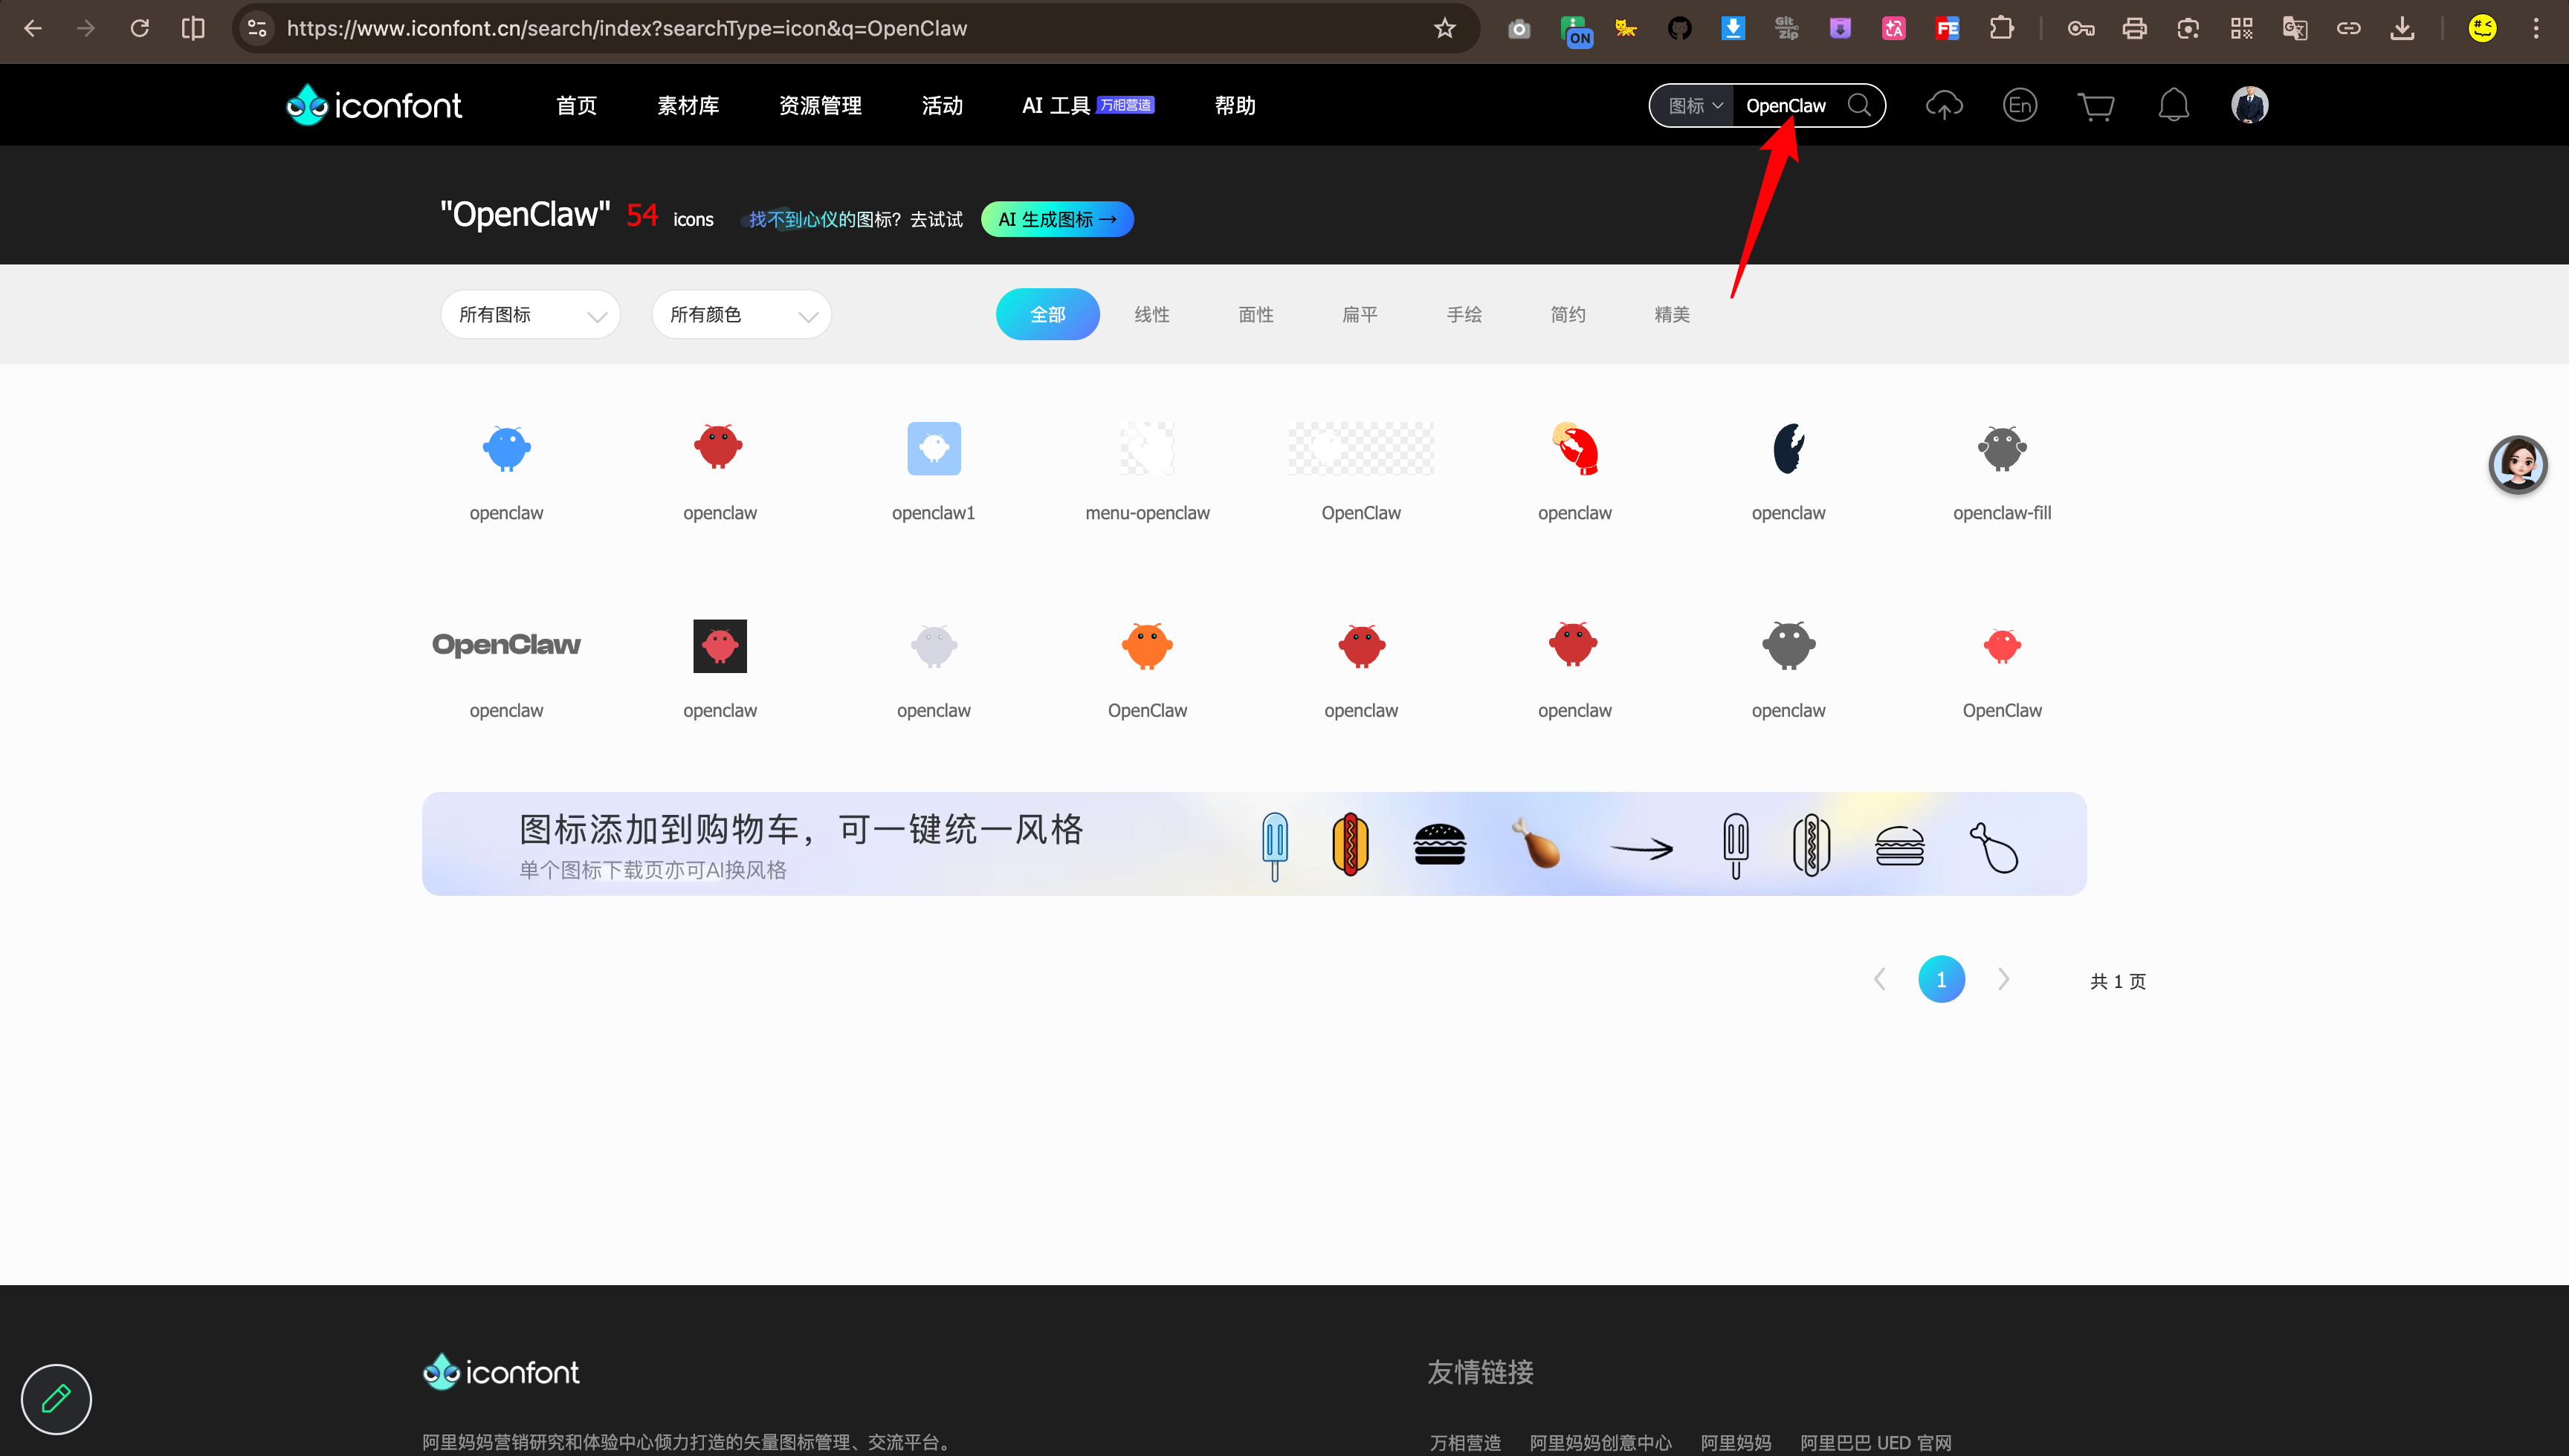Switch to the 面性 style tab
This screenshot has width=2569, height=1456.
tap(1256, 314)
